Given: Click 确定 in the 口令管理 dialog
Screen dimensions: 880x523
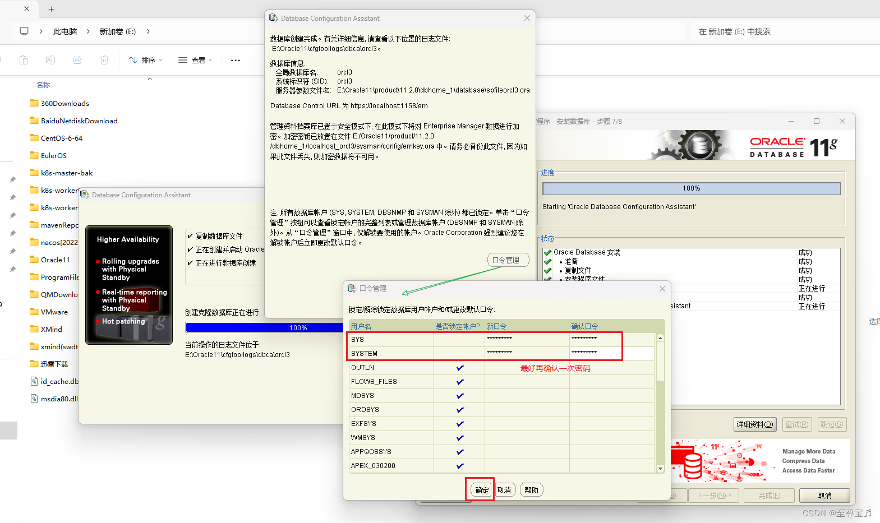Looking at the screenshot, I should point(482,490).
